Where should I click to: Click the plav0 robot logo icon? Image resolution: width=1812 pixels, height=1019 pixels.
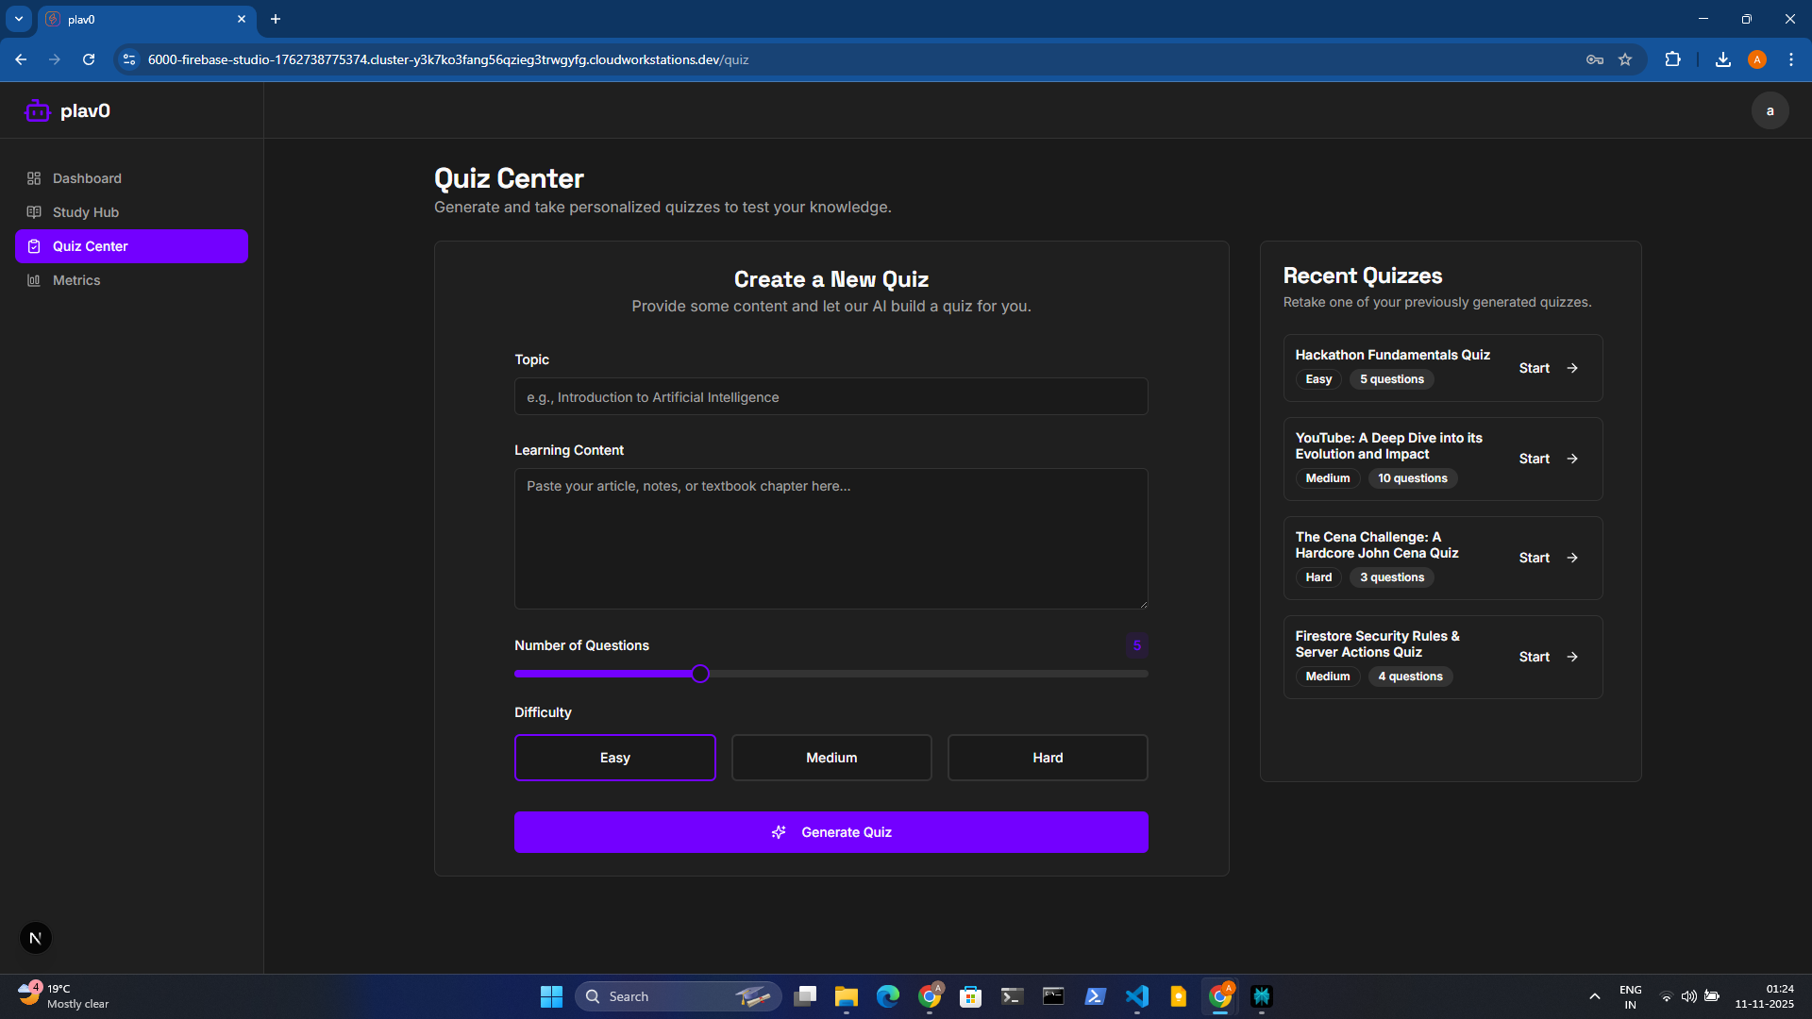37,111
